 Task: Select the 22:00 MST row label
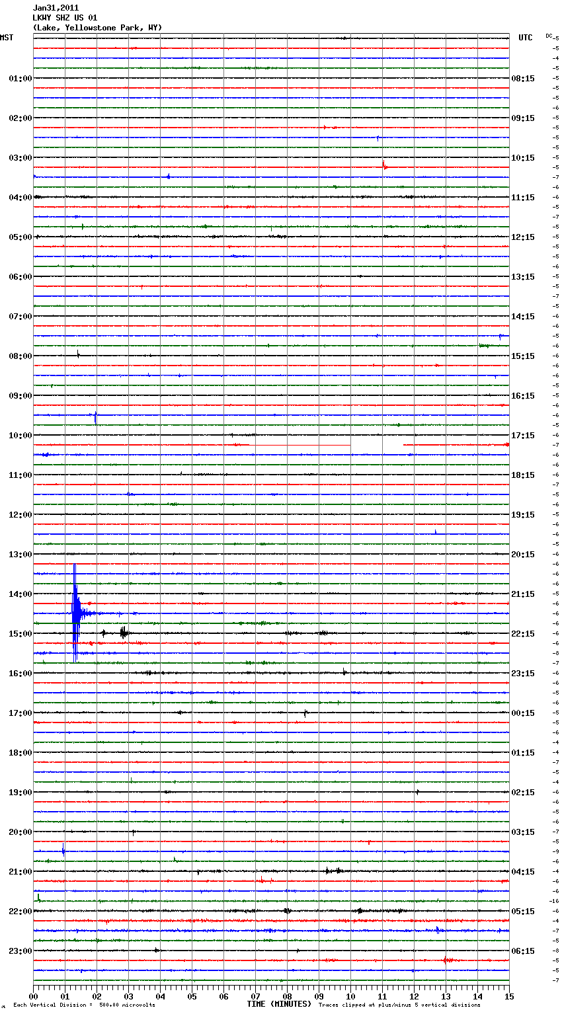point(20,912)
